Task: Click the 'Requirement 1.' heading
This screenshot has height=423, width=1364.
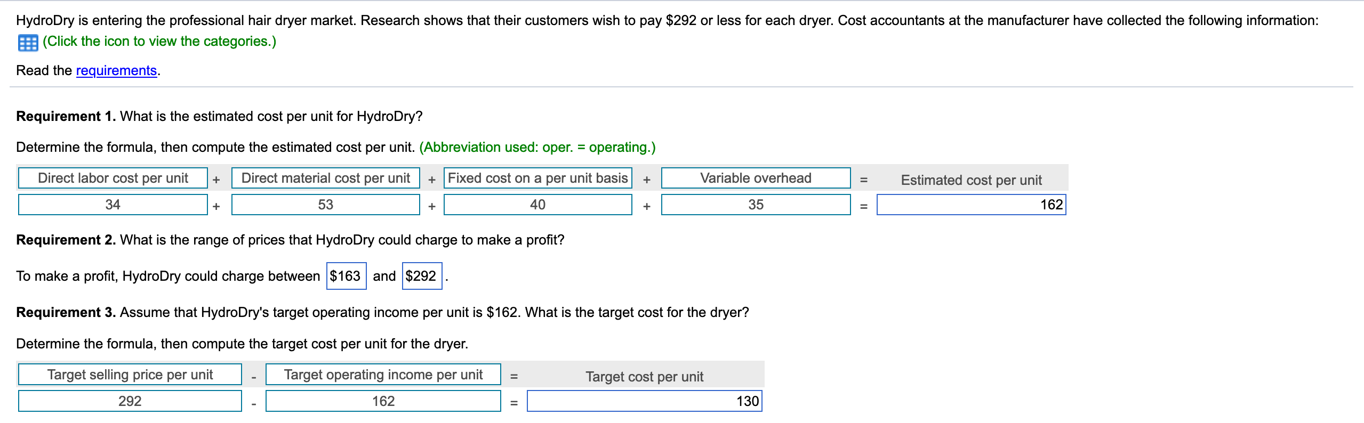Action: 66,116
